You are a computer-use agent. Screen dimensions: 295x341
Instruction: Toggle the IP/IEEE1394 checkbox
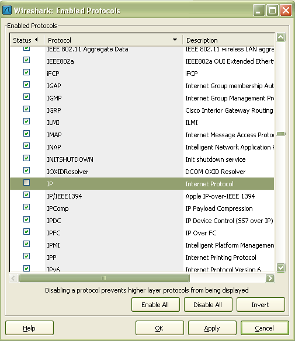click(26, 194)
